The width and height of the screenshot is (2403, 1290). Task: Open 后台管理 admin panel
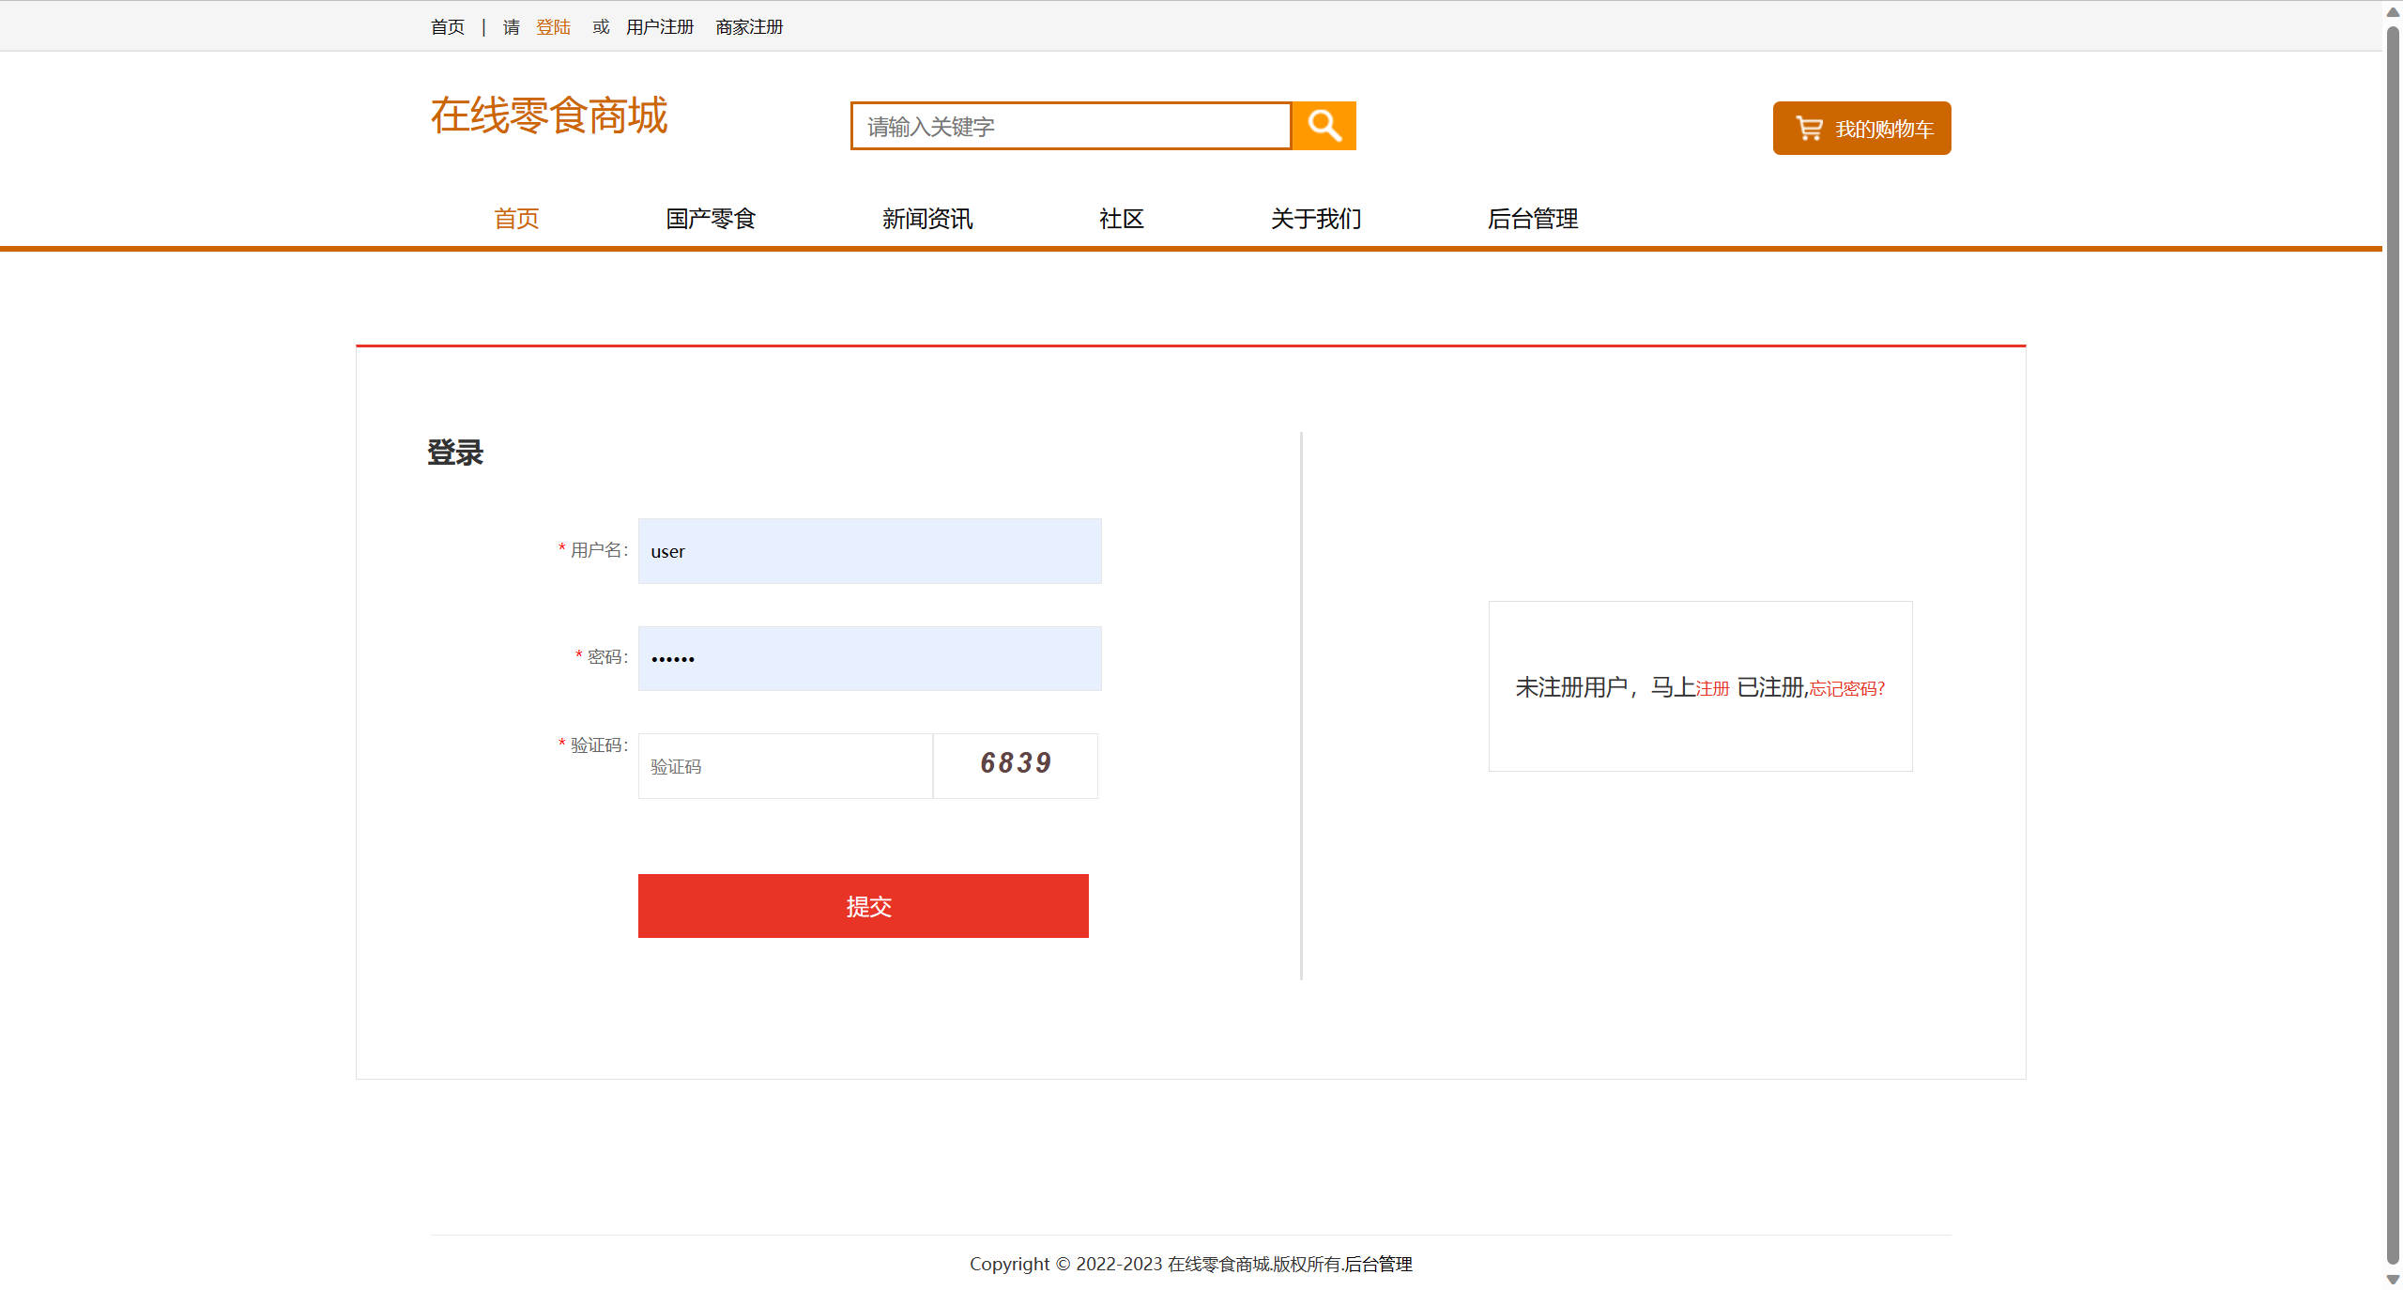pyautogui.click(x=1533, y=219)
